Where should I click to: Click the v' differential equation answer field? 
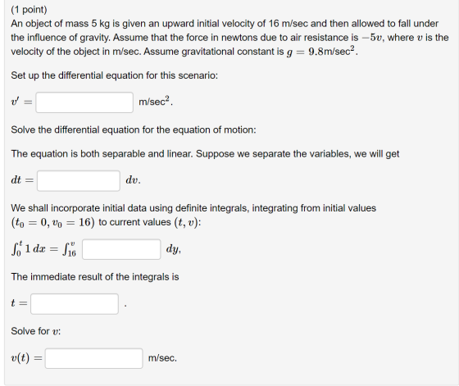pyautogui.click(x=84, y=102)
